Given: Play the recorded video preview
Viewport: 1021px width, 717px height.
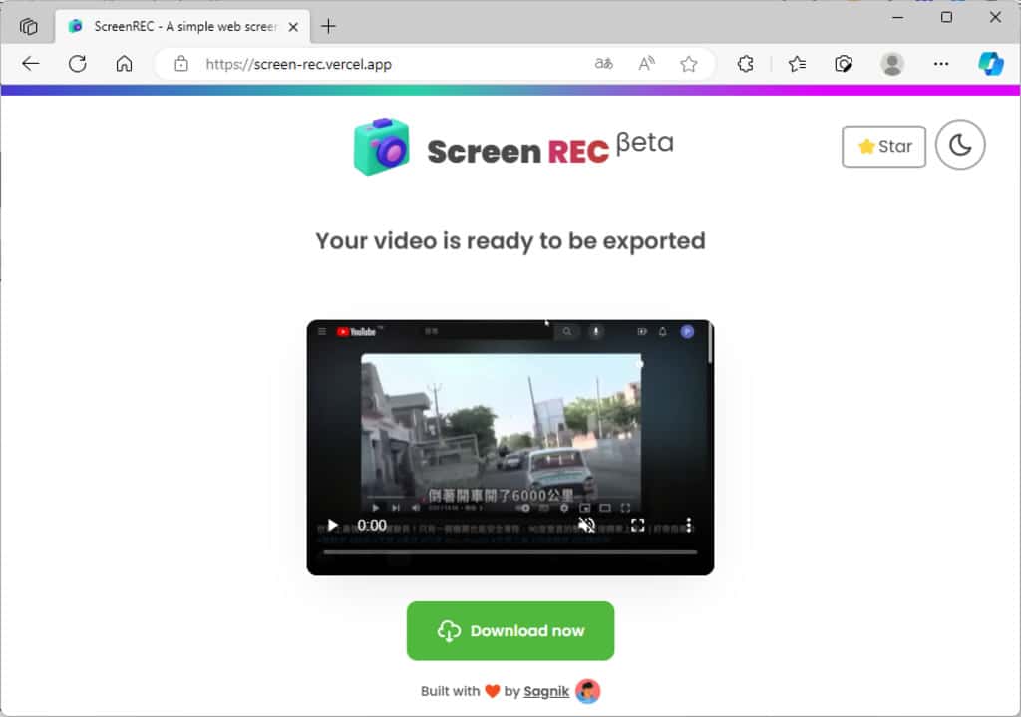Looking at the screenshot, I should pos(333,525).
